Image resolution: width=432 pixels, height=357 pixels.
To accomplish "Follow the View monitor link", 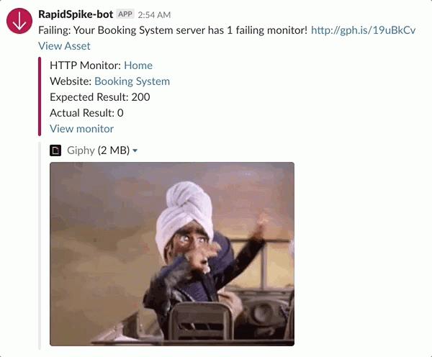I will tap(81, 129).
